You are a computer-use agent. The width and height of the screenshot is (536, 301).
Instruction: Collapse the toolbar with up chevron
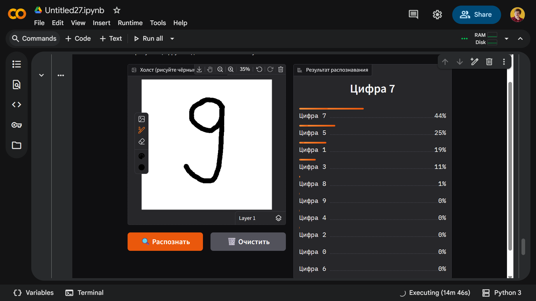point(520,39)
